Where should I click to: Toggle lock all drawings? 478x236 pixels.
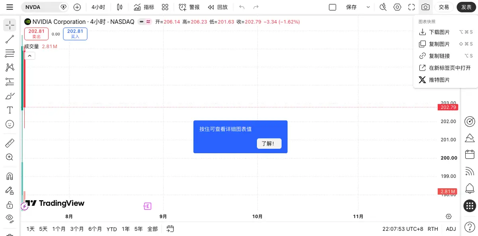[10, 204]
